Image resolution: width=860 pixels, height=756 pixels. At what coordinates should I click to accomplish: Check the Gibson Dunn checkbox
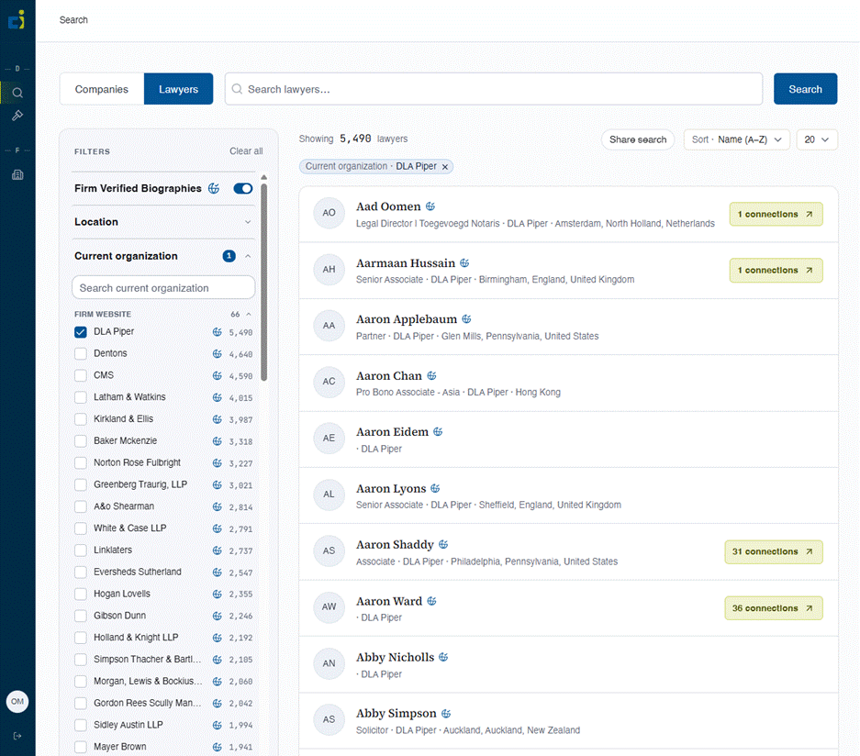click(x=81, y=617)
